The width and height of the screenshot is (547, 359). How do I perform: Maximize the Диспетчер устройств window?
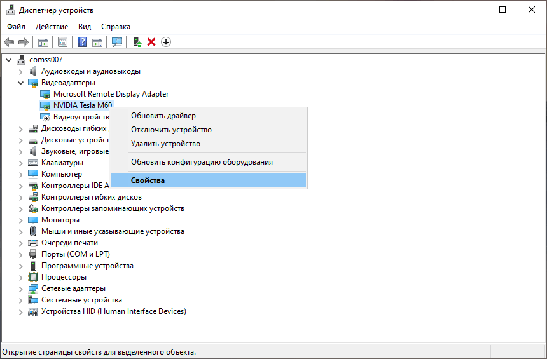point(502,10)
